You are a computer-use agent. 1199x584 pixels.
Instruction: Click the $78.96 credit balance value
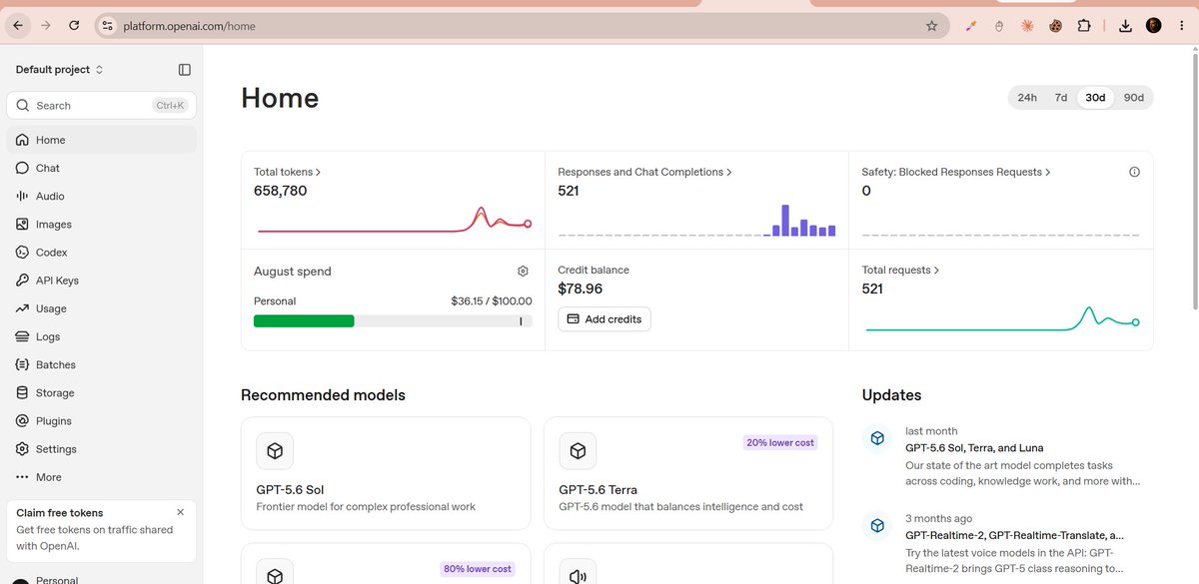point(581,289)
